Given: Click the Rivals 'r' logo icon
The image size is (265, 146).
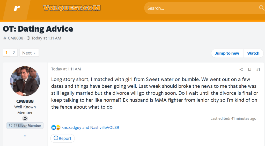Looking at the screenshot, I should point(17,8).
